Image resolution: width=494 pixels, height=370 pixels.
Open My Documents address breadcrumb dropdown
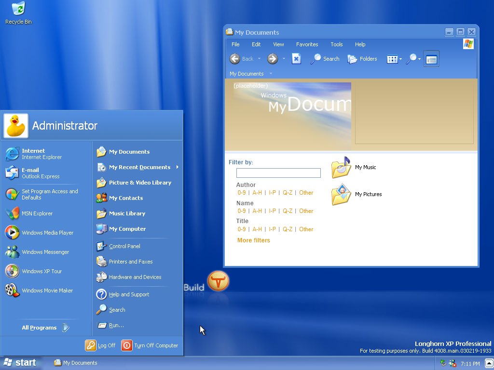[271, 74]
